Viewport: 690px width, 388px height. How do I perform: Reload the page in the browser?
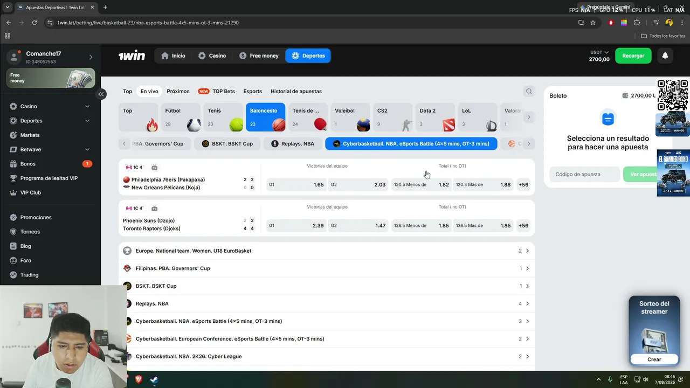34,23
